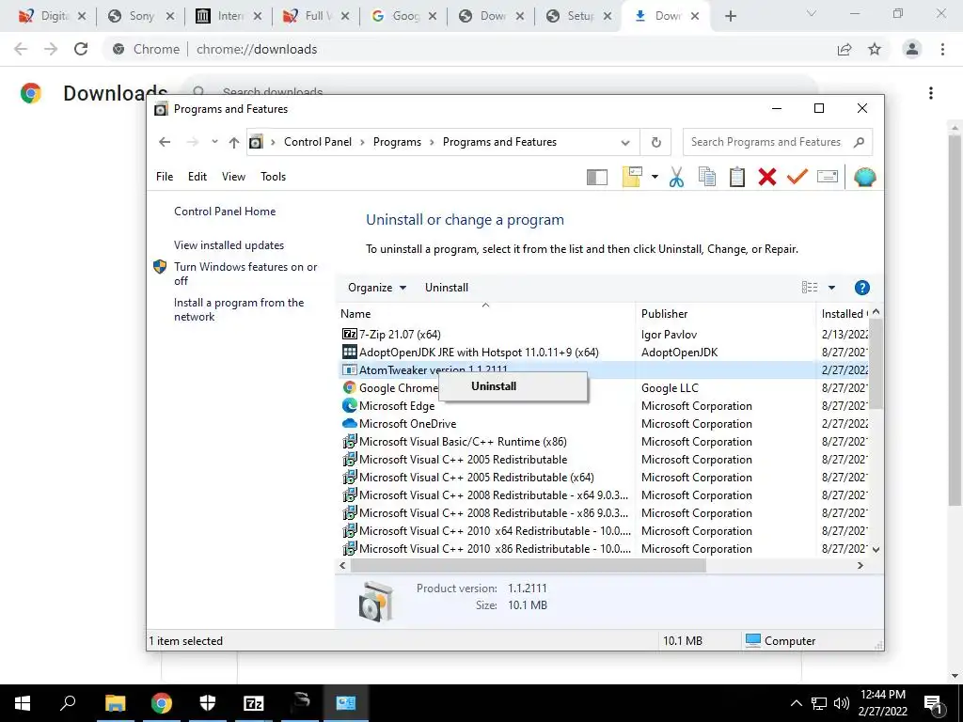Image resolution: width=963 pixels, height=722 pixels.
Task: Open Windows Security shield in taskbar
Action: 208,703
